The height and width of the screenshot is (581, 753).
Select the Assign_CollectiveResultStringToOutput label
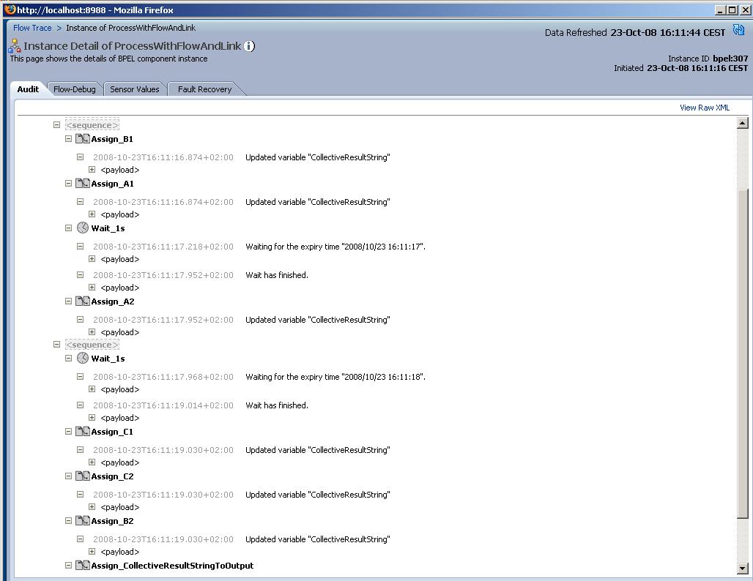click(172, 566)
